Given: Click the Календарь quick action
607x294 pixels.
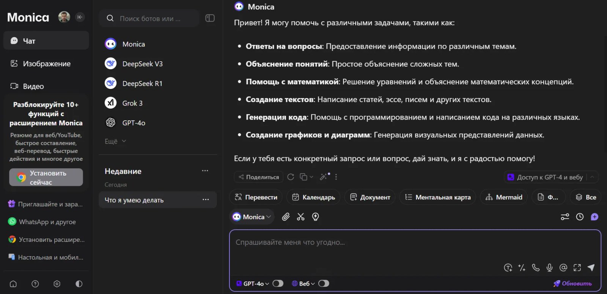Looking at the screenshot, I should [313, 197].
